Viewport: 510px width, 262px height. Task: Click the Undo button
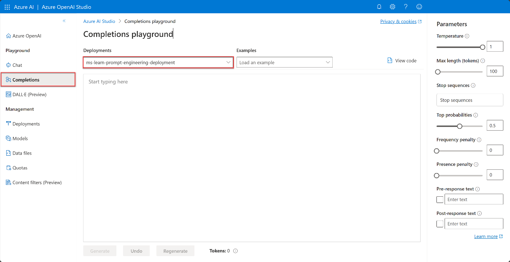point(136,251)
